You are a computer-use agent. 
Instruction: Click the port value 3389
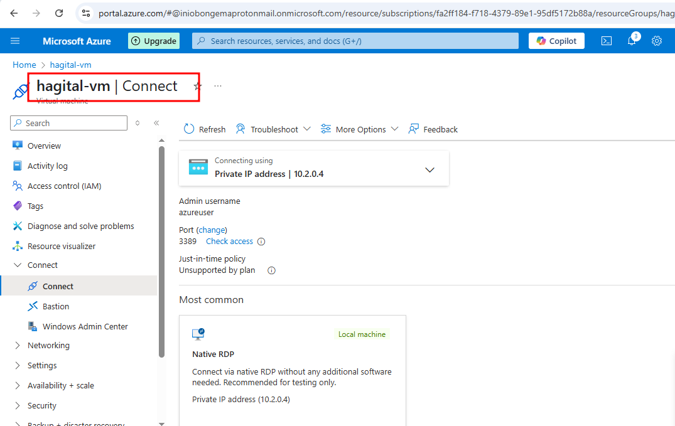188,242
